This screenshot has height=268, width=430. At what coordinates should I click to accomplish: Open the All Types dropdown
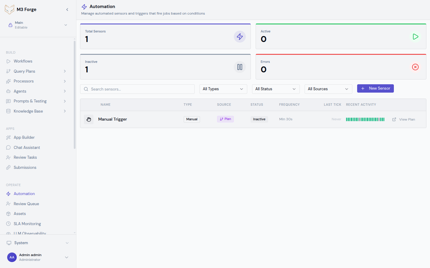(223, 89)
